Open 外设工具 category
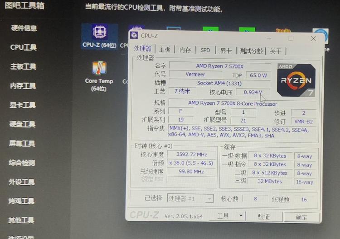 22,182
